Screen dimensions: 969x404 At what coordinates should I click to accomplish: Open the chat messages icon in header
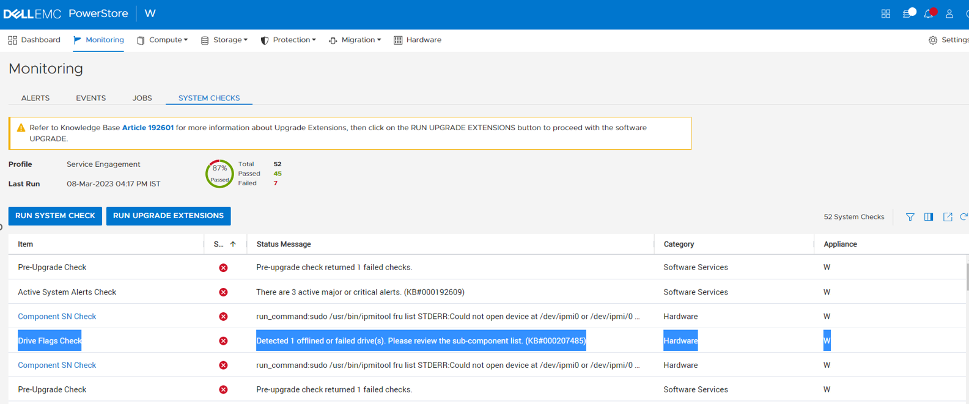tap(907, 13)
